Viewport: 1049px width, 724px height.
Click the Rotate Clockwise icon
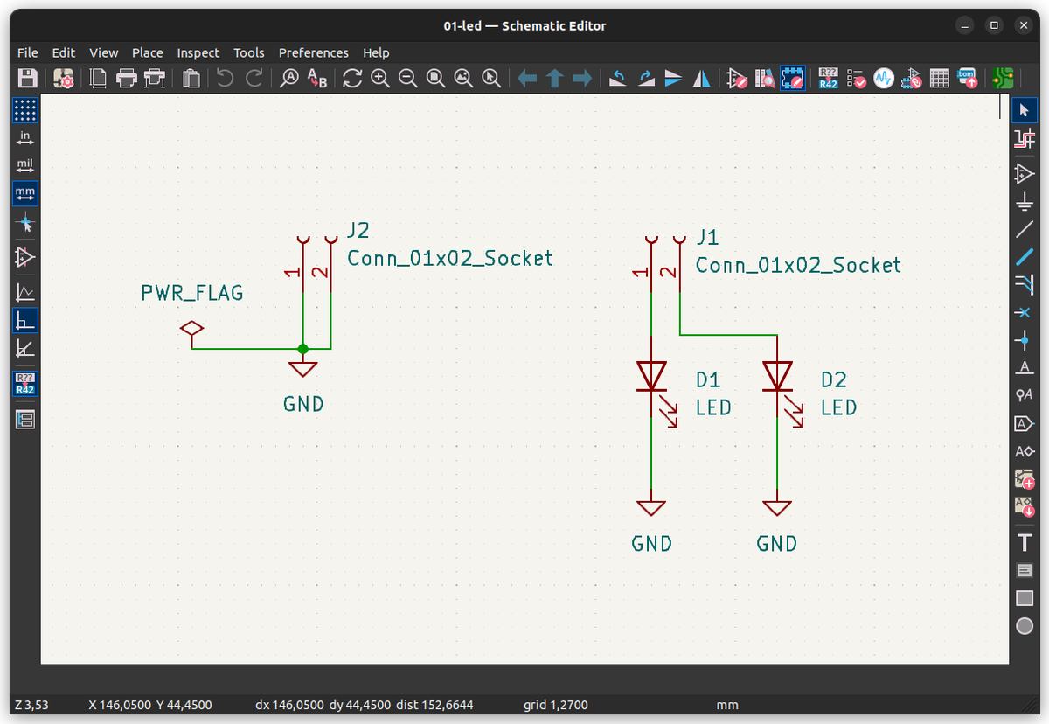(646, 79)
